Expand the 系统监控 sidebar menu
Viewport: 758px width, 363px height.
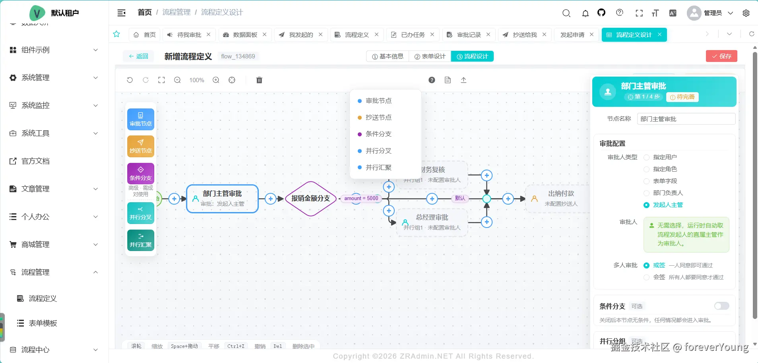54,105
